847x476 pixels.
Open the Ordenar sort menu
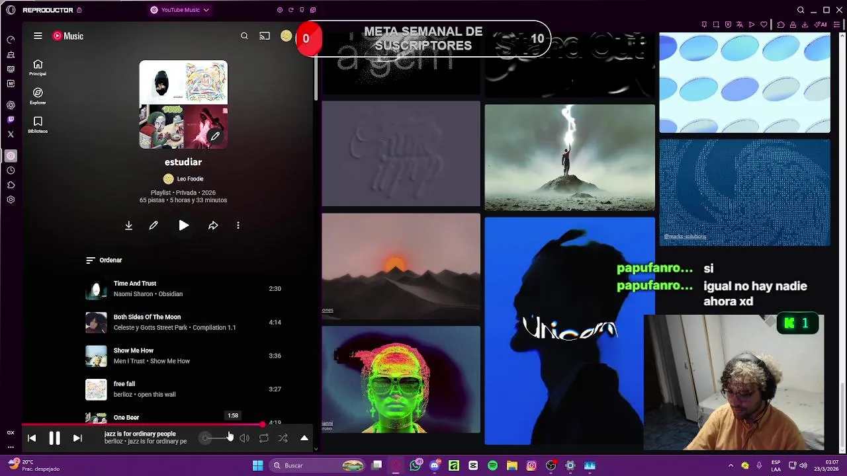[x=104, y=260]
